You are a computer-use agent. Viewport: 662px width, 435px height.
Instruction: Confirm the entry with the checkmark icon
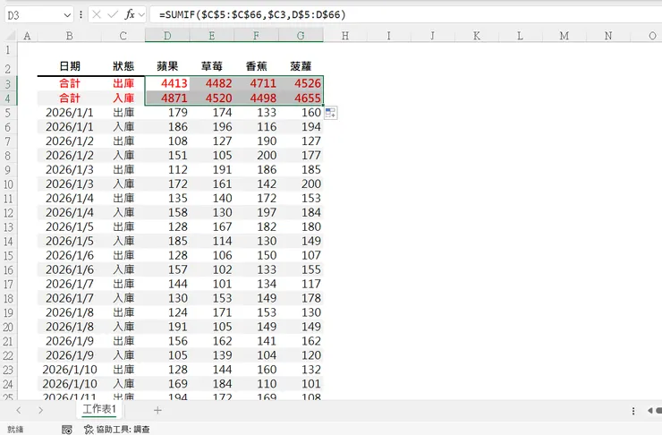(x=113, y=15)
